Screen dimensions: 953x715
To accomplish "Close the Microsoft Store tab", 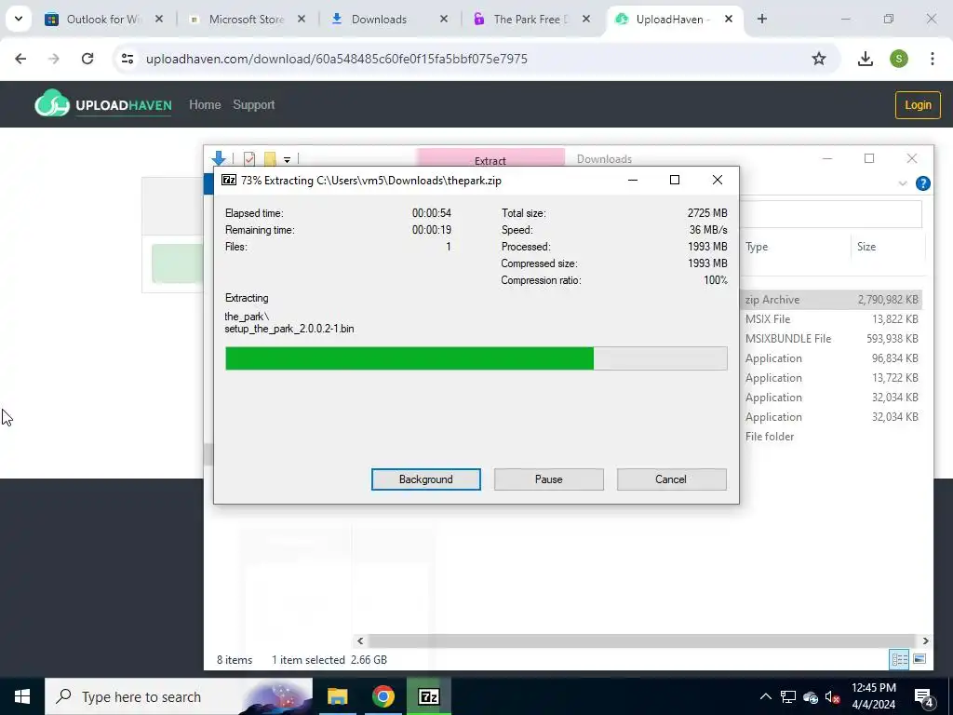I will [301, 20].
